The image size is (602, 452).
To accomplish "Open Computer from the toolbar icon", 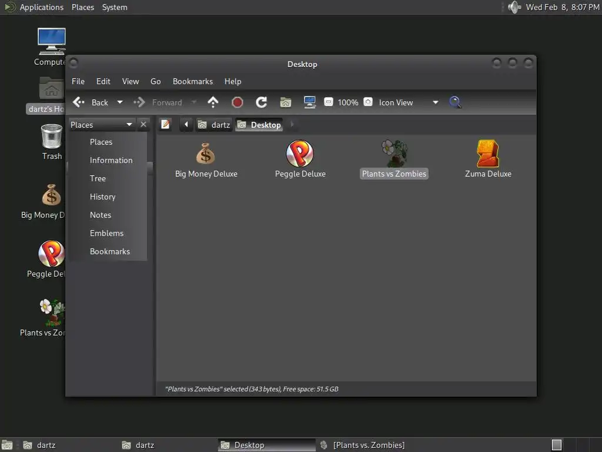I will coord(310,102).
